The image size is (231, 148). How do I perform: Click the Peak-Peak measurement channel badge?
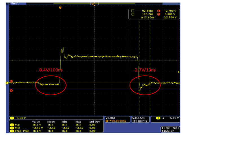(x=12, y=131)
